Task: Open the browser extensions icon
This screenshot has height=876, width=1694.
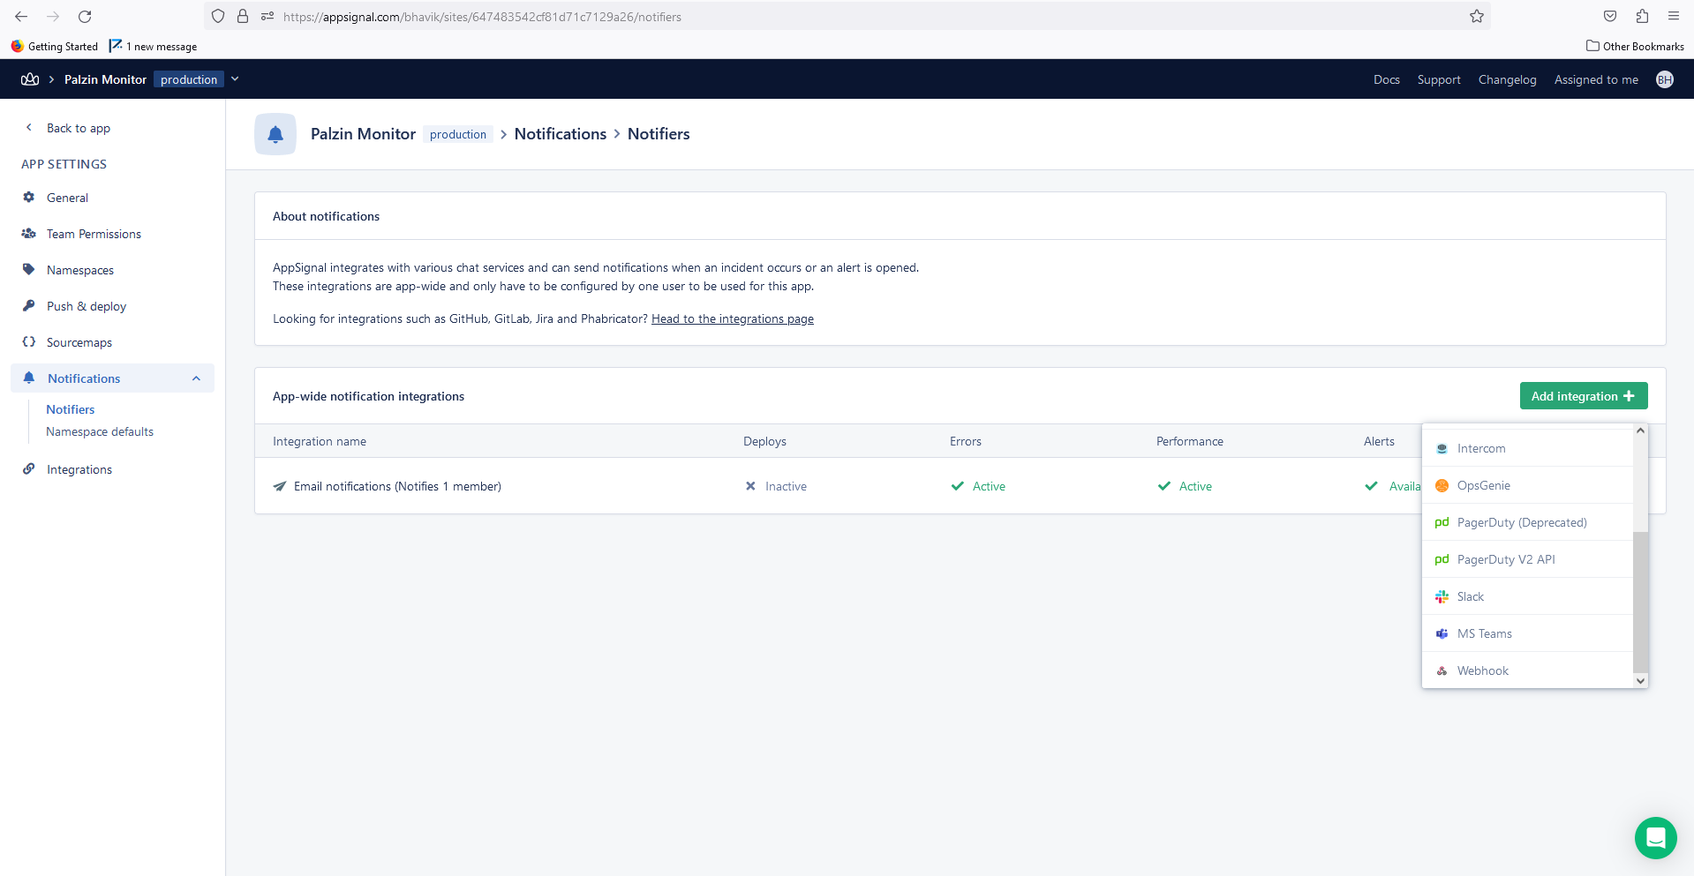Action: click(x=1642, y=17)
